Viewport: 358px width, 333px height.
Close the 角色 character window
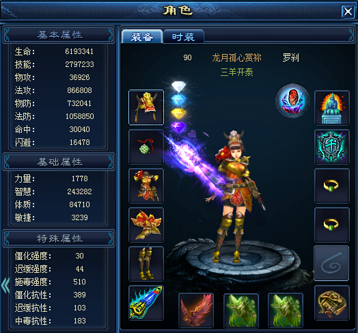[348, 11]
